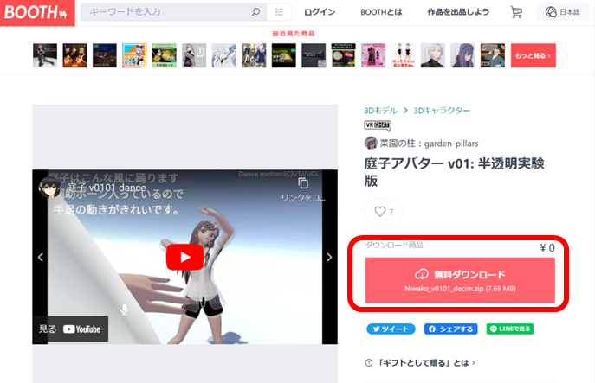This screenshot has width=595, height=383.
Task: Play the YouTube video
Action: [184, 257]
